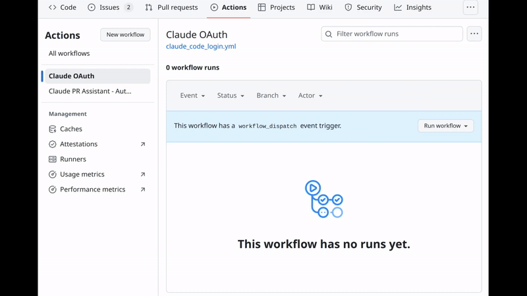Viewport: 527px width, 296px height.
Task: Open the Code tab
Action: tap(63, 7)
